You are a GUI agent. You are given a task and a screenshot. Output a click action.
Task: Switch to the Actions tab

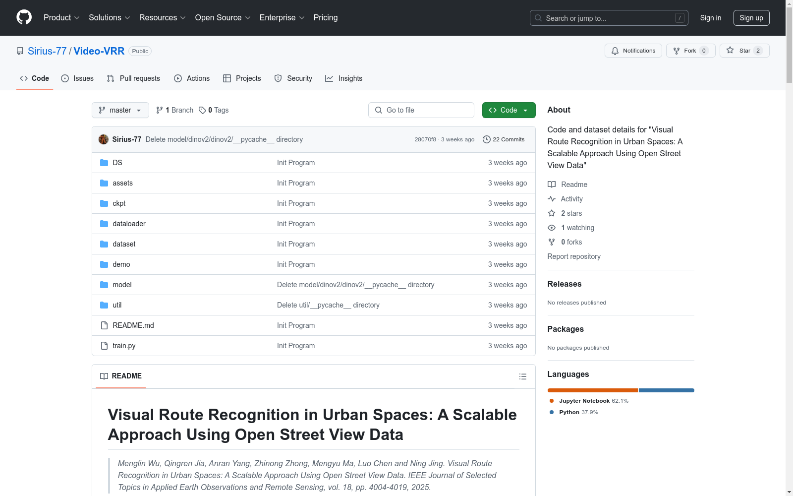click(192, 78)
